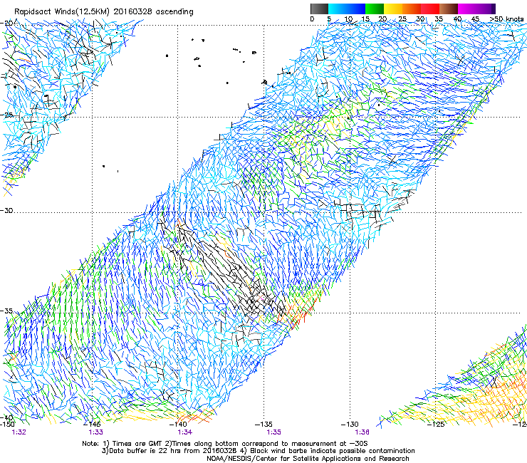The height and width of the screenshot is (463, 527).
Task: Select the purple '1:35' time label
Action: [x=274, y=432]
